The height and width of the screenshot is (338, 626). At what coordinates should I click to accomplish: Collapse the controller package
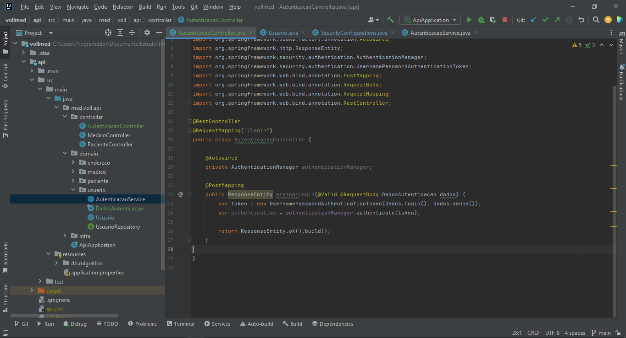tap(65, 117)
